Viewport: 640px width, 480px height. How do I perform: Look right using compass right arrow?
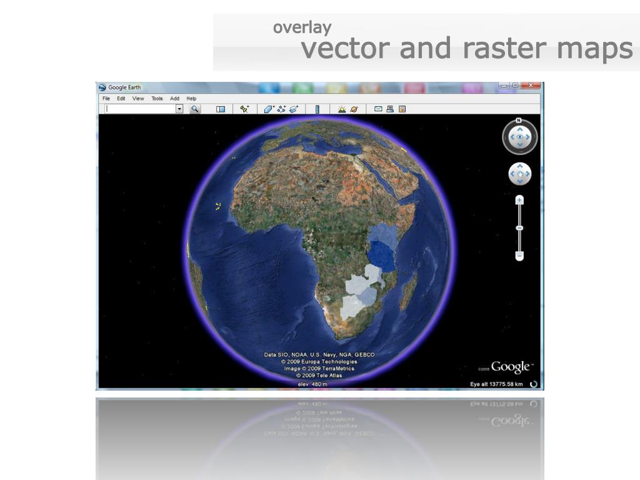click(527, 137)
